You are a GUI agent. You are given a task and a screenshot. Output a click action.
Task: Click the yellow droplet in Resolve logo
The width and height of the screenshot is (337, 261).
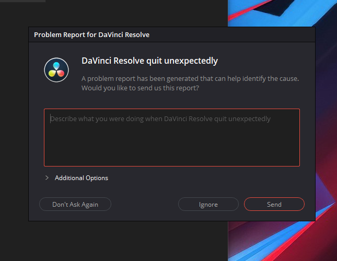click(52, 73)
